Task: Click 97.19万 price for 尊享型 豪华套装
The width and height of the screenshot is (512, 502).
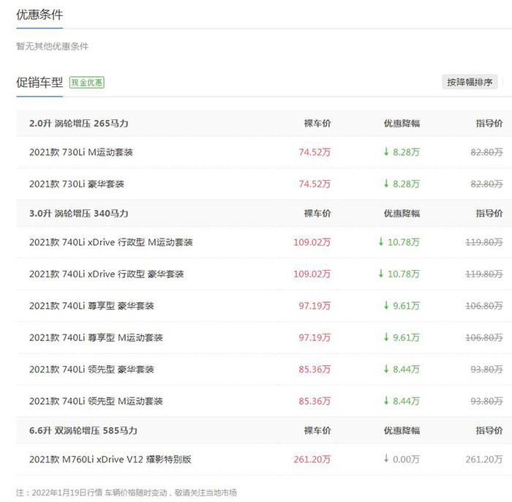Action: point(315,306)
